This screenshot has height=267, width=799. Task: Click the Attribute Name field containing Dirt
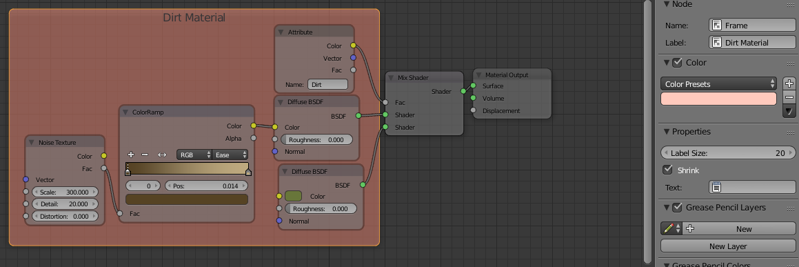(x=327, y=84)
